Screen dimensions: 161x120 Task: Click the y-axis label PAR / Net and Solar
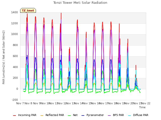[x=4, y=57]
